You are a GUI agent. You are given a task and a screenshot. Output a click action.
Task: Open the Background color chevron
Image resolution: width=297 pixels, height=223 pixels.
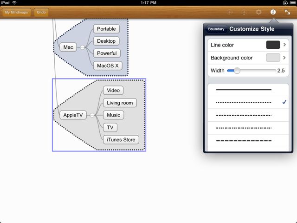[x=284, y=58]
